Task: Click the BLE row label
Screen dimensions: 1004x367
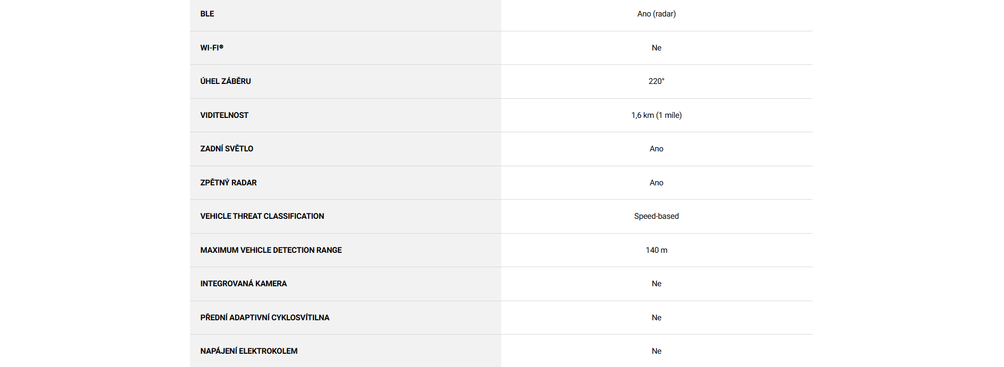Action: pos(207,14)
